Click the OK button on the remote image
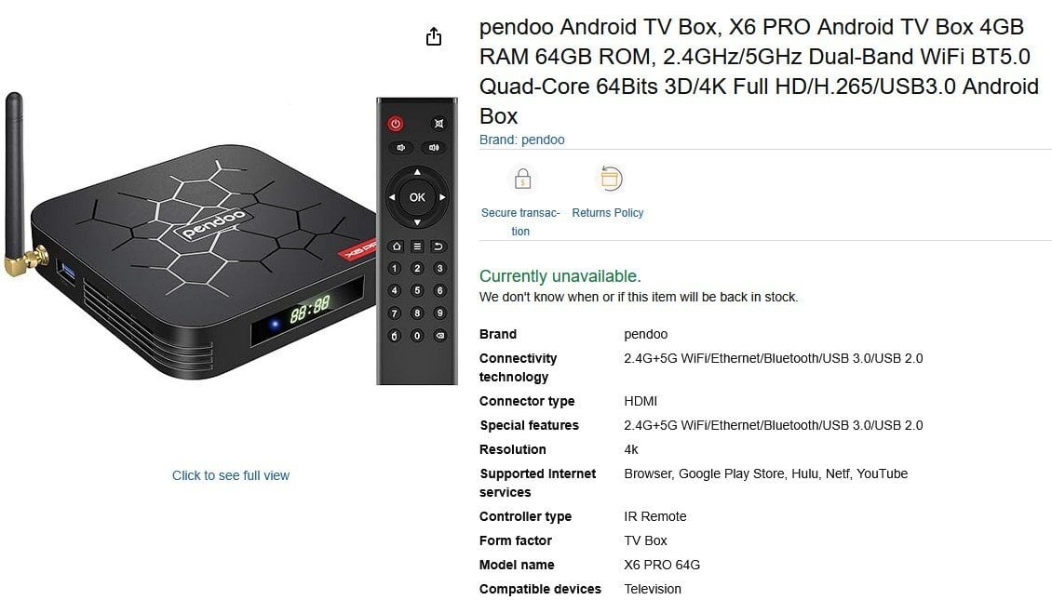The image size is (1052, 600). (x=417, y=197)
